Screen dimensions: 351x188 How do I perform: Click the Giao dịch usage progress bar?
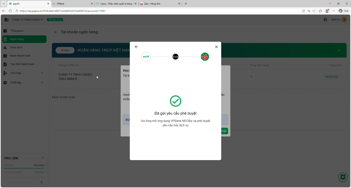tap(24, 168)
